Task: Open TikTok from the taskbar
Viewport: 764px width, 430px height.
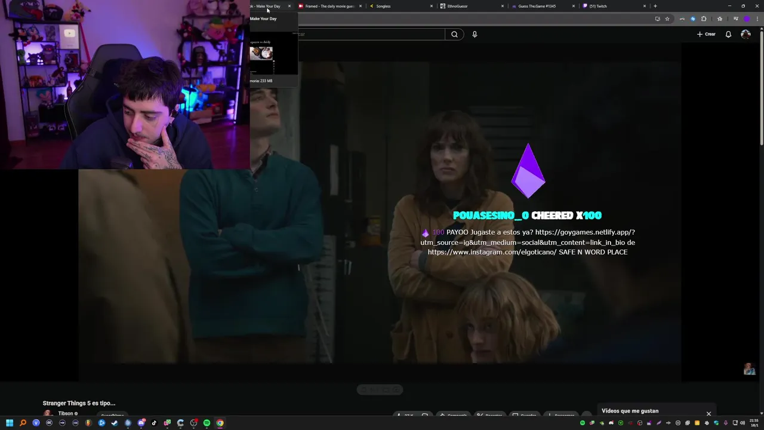Action: [x=154, y=423]
